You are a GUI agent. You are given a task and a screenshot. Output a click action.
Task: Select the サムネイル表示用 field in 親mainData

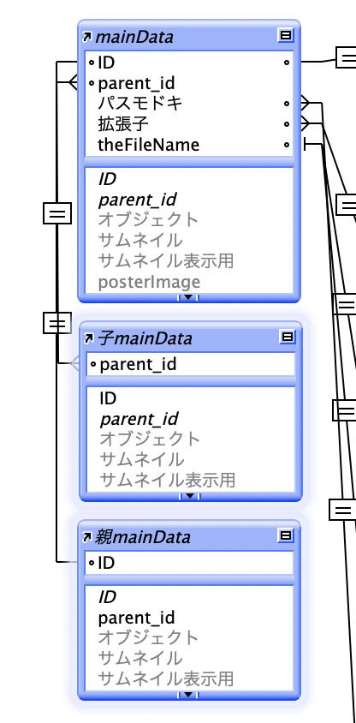[166, 678]
